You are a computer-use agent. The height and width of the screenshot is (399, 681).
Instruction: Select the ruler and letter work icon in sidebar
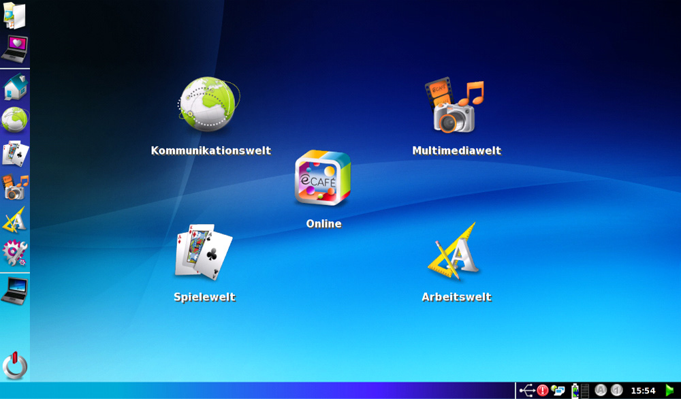[x=14, y=220]
